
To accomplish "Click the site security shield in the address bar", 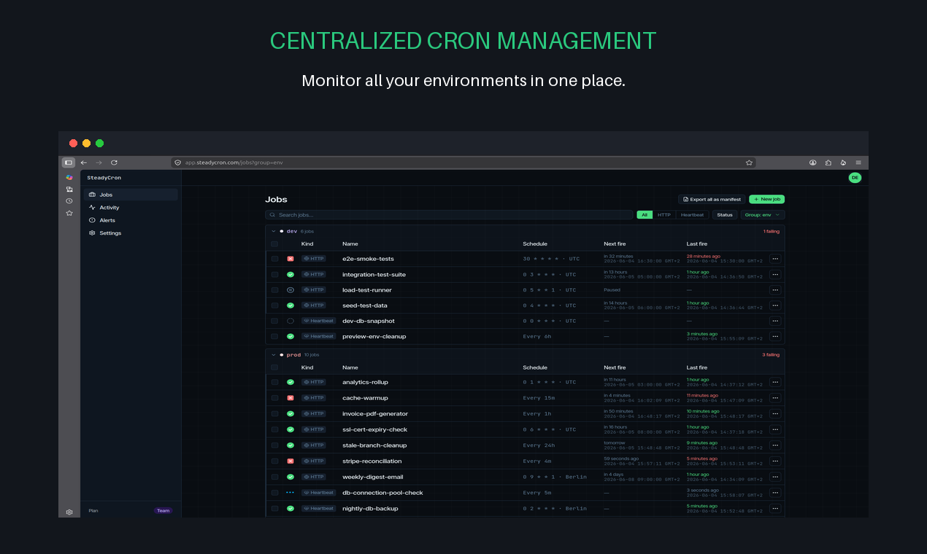I will pyautogui.click(x=177, y=163).
